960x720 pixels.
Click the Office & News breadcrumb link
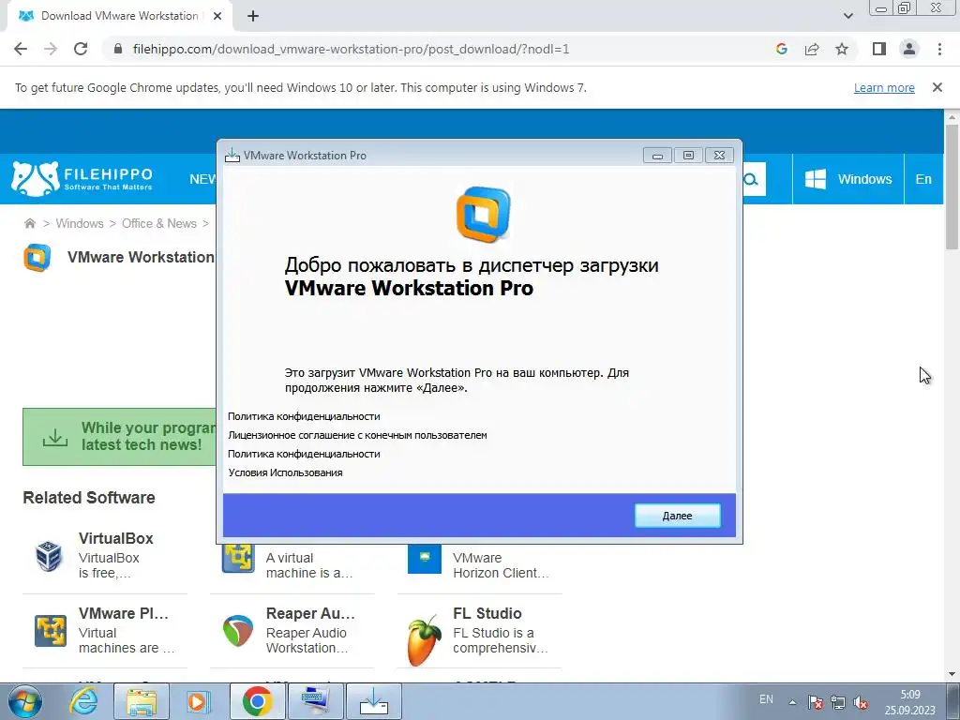pos(159,223)
